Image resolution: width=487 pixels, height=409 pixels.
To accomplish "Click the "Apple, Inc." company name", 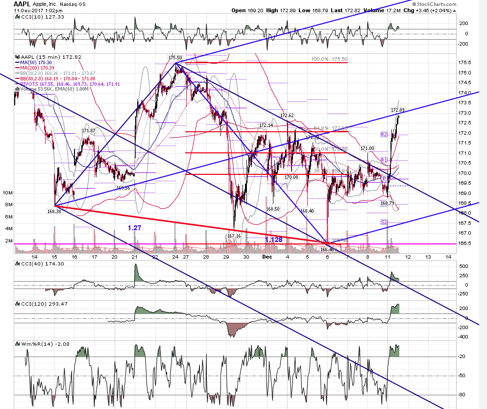I will [x=45, y=4].
